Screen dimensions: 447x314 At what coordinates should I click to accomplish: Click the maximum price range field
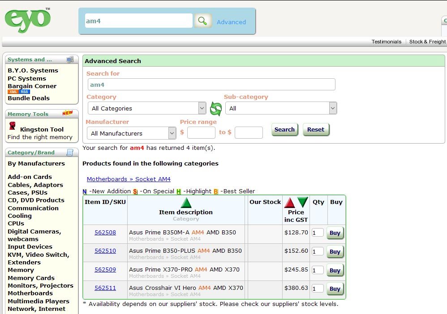pyautogui.click(x=249, y=133)
